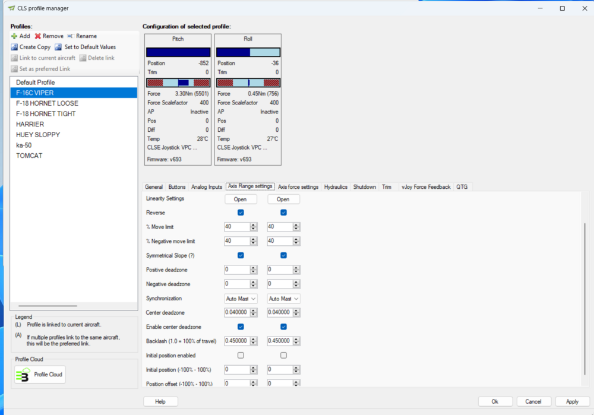
Task: Click the profiles list horizontal scrollbar
Action: click(48, 306)
